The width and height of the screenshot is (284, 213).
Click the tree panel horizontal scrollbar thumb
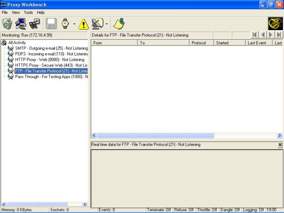(37, 204)
